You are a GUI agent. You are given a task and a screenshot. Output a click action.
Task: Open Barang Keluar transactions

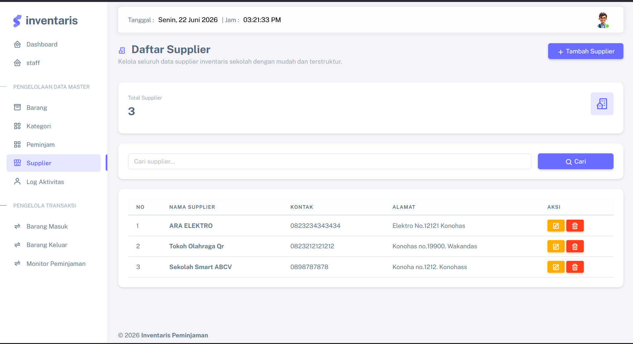click(x=53, y=245)
